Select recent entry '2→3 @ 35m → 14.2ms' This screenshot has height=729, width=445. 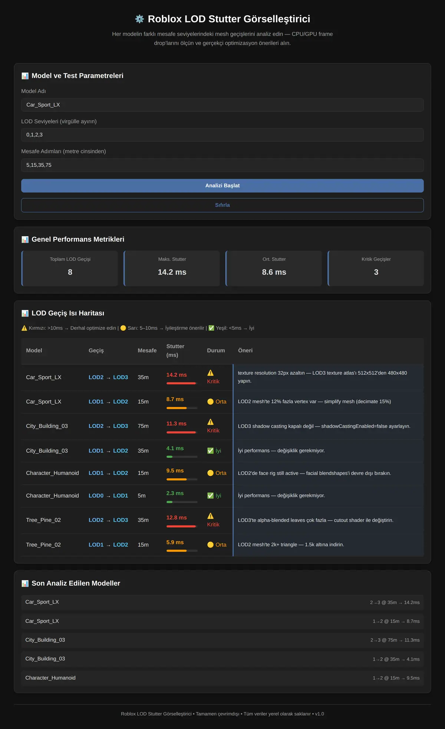222,602
